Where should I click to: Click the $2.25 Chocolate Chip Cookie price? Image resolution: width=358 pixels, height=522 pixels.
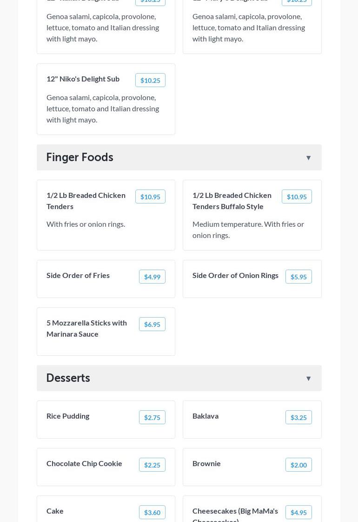(x=152, y=465)
